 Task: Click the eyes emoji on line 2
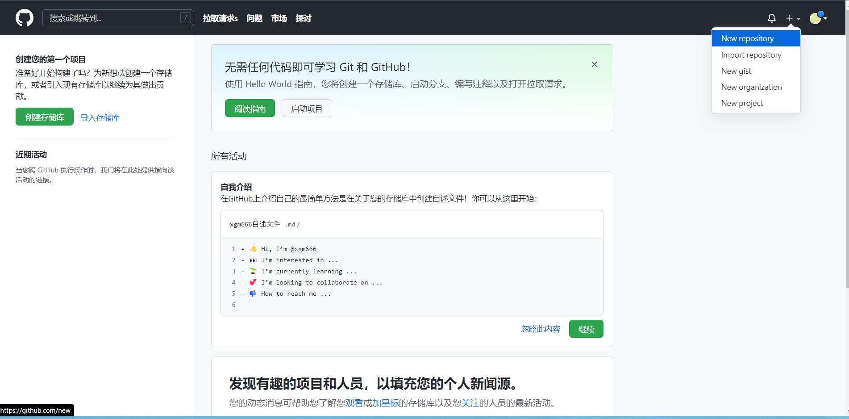point(253,260)
